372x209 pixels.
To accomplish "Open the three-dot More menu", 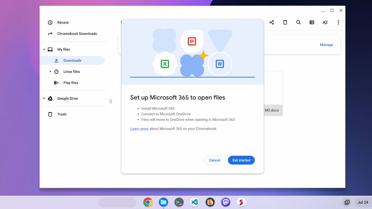I will point(338,22).
